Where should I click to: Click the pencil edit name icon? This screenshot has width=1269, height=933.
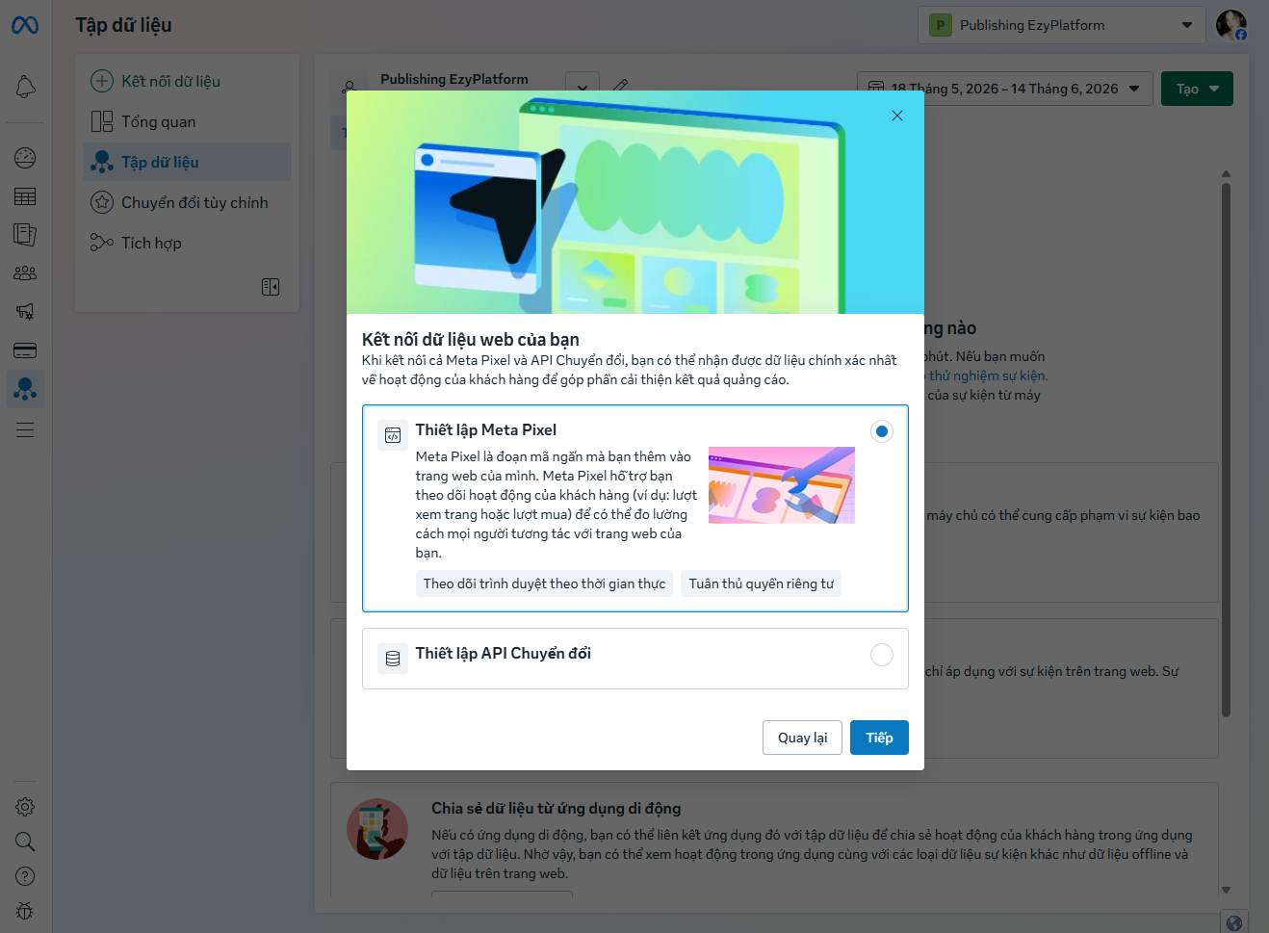621,86
